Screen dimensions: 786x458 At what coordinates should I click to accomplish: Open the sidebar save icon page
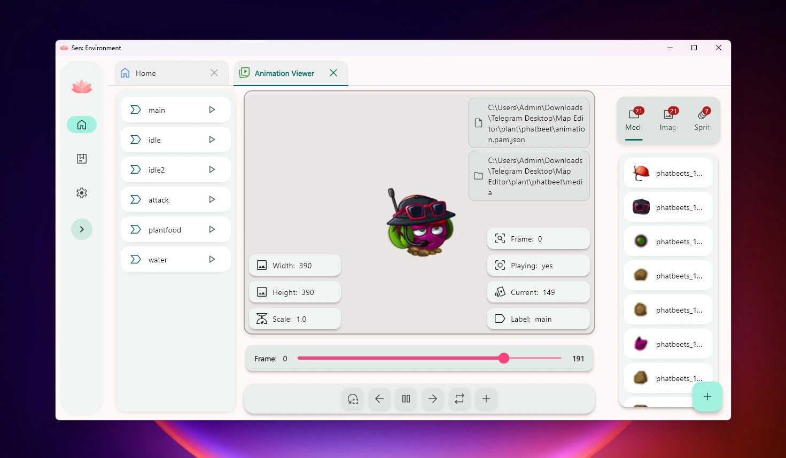[82, 159]
